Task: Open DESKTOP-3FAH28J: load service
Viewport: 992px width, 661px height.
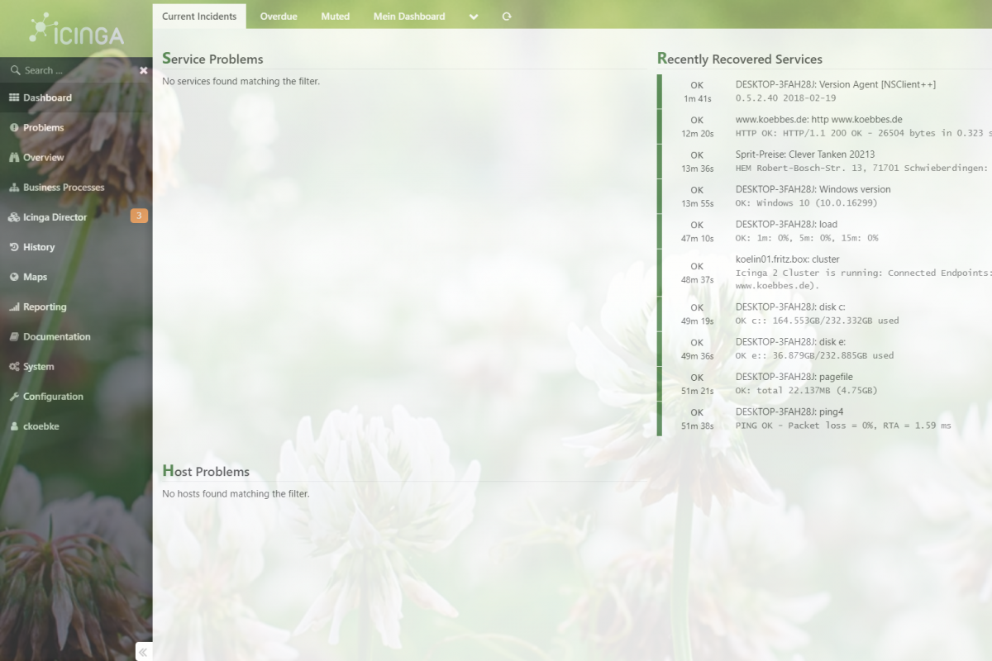Action: pyautogui.click(x=786, y=224)
